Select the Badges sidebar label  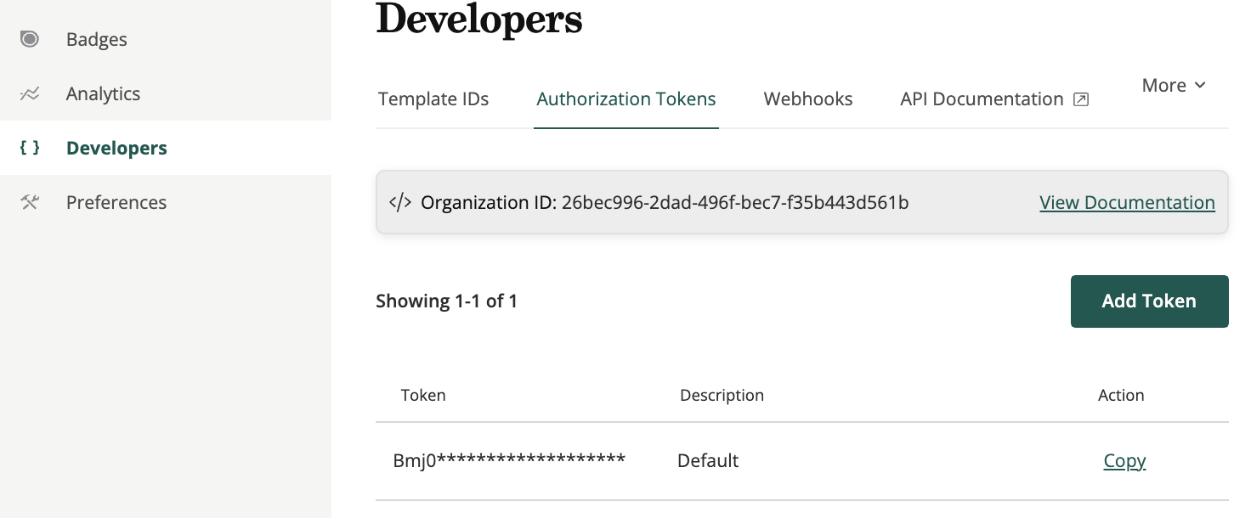tap(97, 39)
